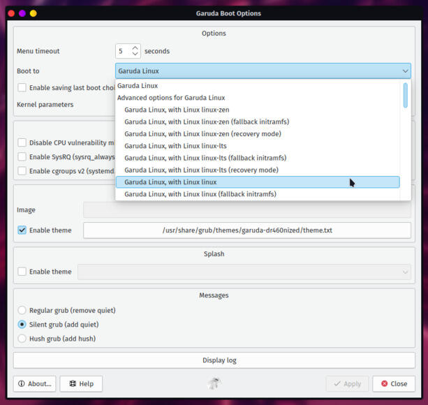Viewport: 428px width, 405px height.
Task: Select Regular grub (remove quiet) option
Action: click(22, 310)
